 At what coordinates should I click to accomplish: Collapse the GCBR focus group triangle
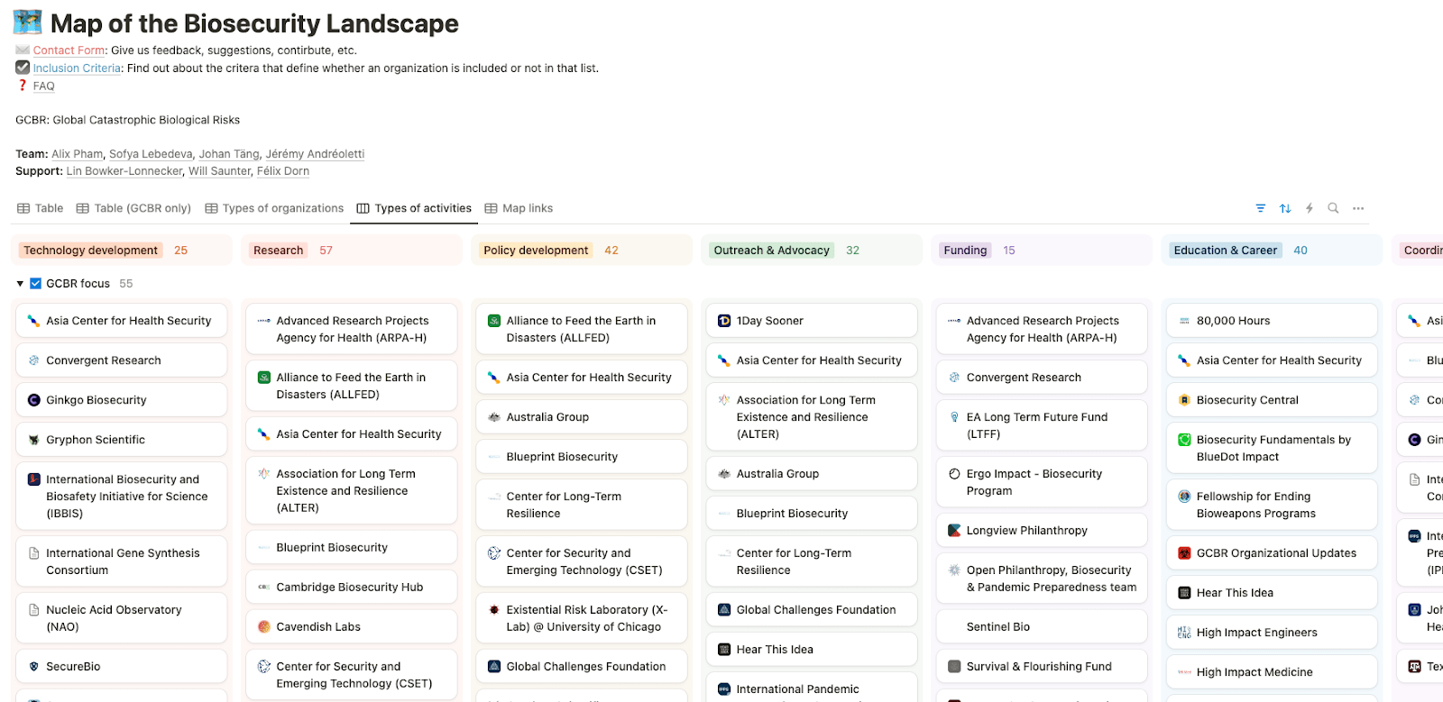pyautogui.click(x=20, y=284)
